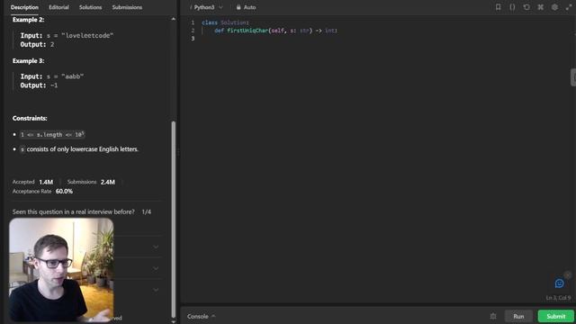Click the green Submit button

(556, 316)
